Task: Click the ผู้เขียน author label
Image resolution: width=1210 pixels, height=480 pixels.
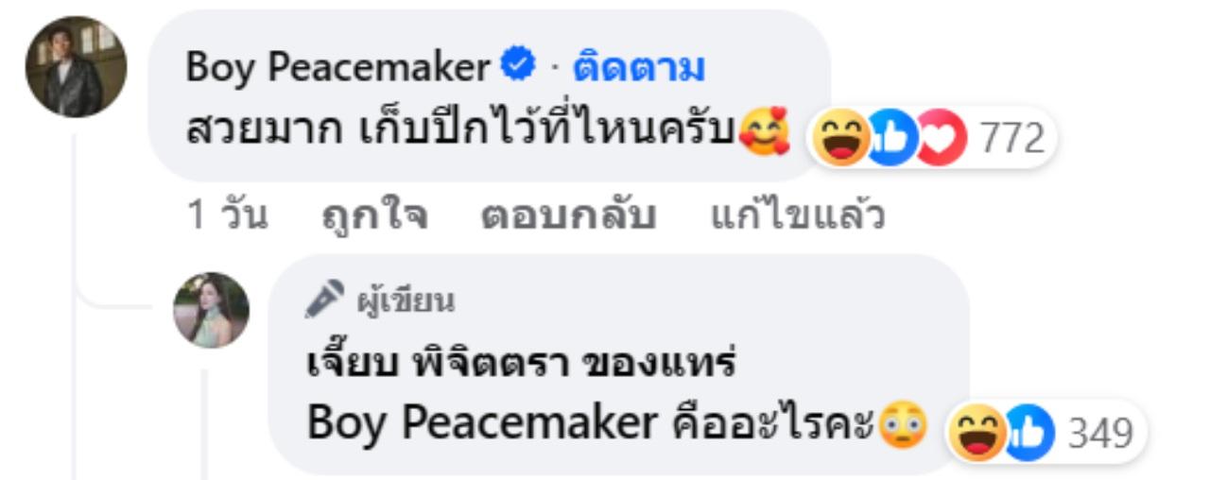Action: tap(406, 301)
